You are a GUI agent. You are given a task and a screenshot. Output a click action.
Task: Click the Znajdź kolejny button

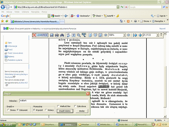[x=64, y=111]
